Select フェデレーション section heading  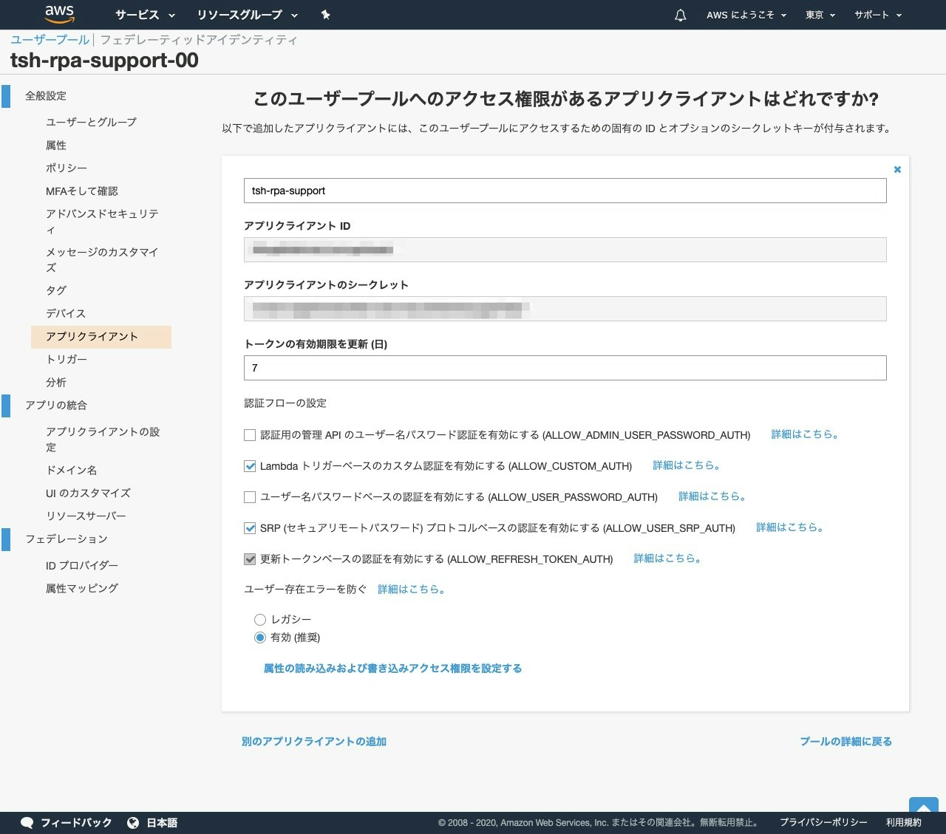pyautogui.click(x=67, y=539)
